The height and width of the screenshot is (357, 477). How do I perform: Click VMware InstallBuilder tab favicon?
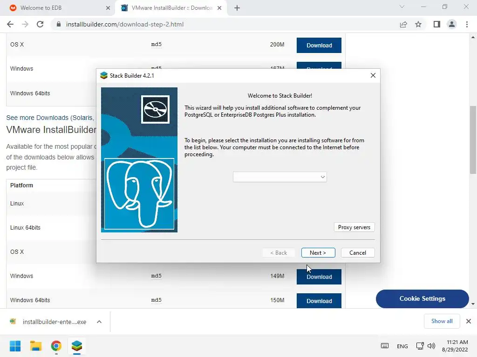[x=124, y=8]
